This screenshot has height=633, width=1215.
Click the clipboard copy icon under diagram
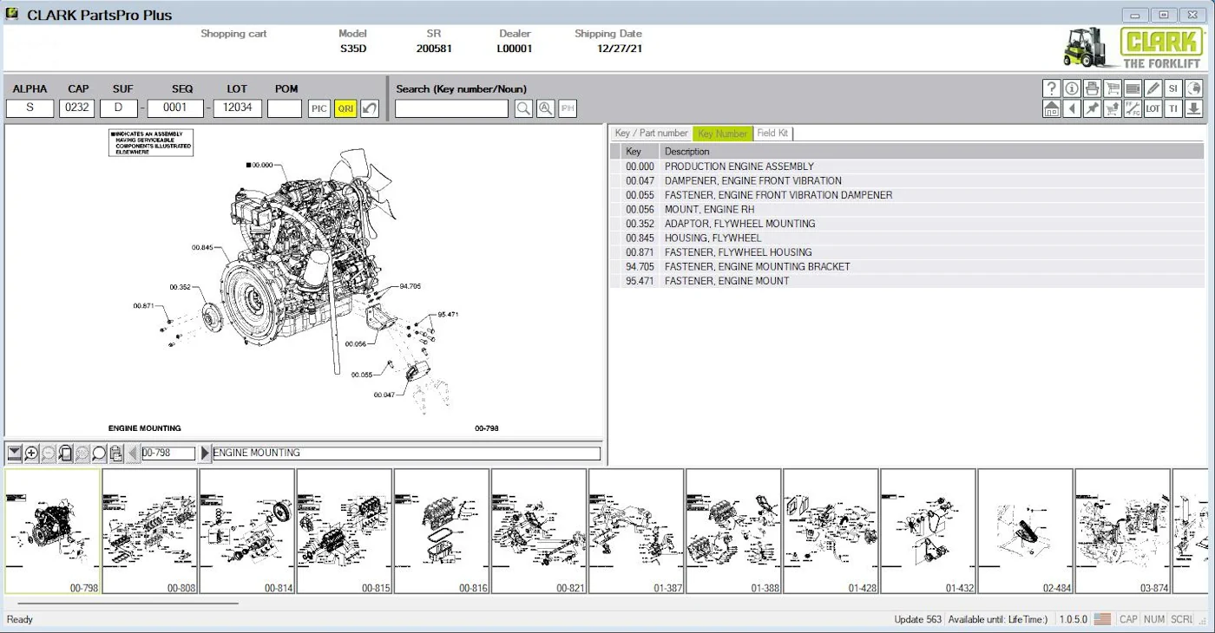point(116,453)
